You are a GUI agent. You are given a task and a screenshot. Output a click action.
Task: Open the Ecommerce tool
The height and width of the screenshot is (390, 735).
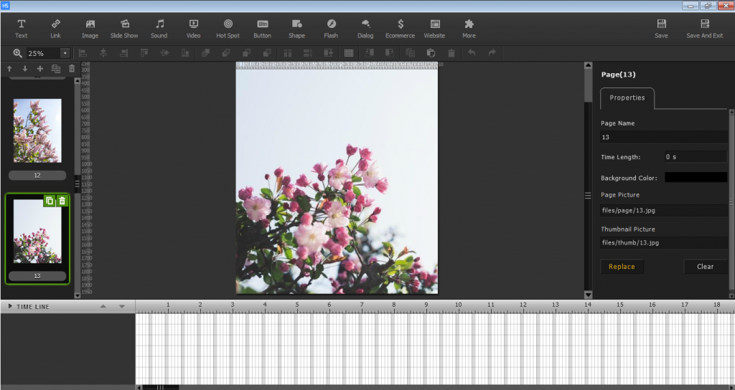[x=400, y=29]
